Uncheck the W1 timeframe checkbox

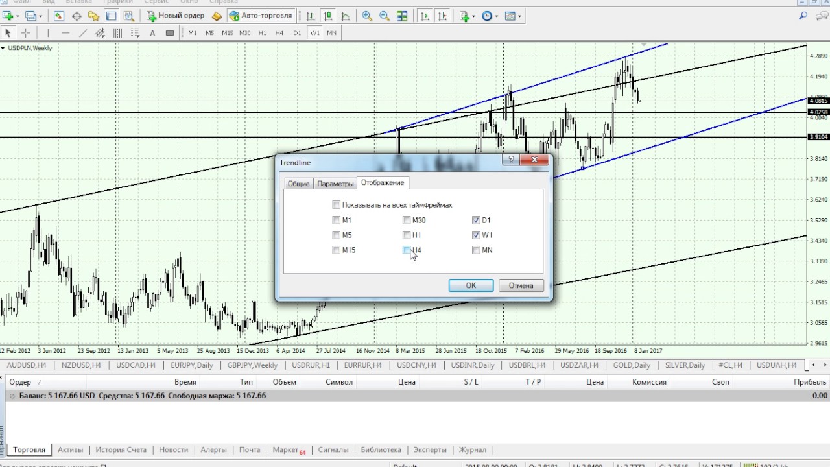(477, 235)
